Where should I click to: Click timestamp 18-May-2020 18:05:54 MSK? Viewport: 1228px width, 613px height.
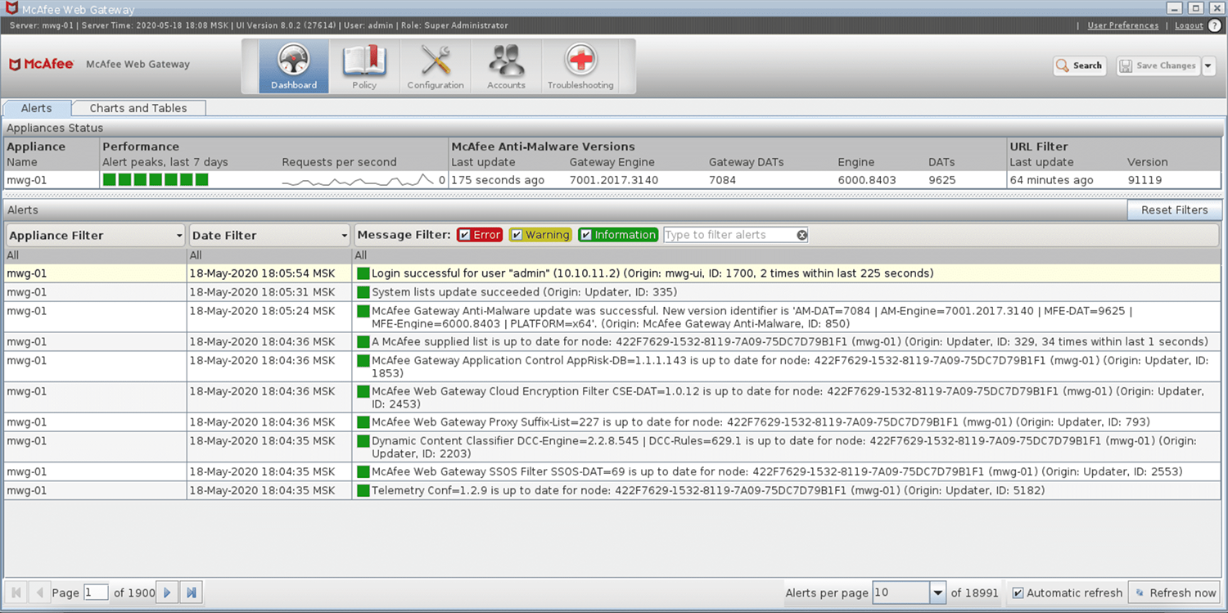[262, 273]
